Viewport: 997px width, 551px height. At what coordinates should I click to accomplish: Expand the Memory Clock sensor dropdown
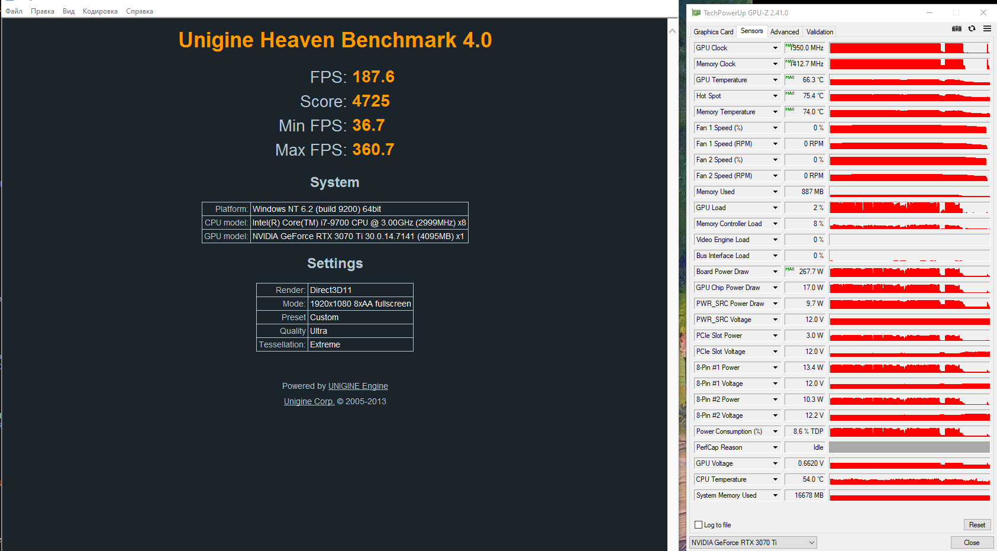775,64
